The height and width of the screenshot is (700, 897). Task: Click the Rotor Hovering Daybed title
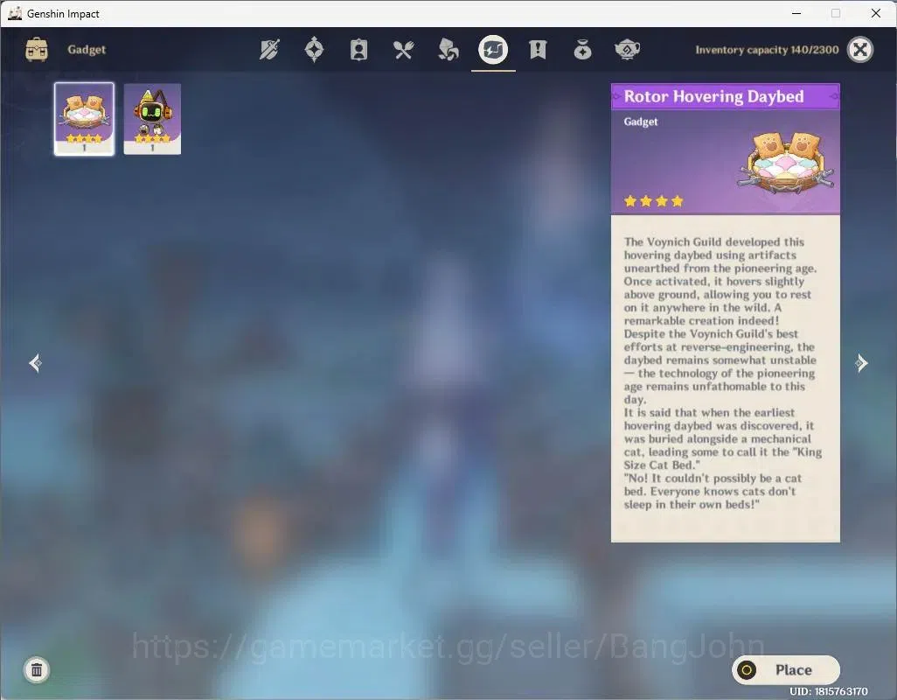pos(713,96)
